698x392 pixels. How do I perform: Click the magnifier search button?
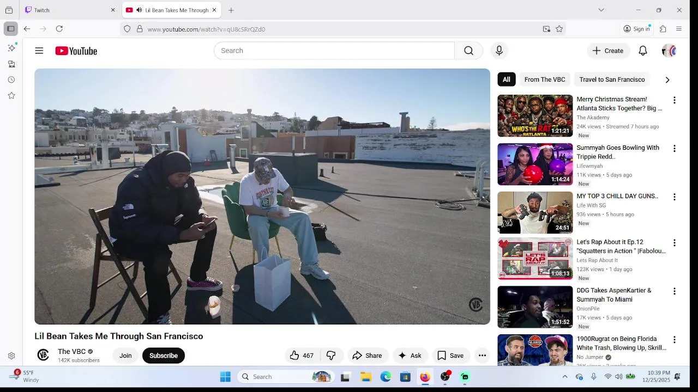[468, 51]
